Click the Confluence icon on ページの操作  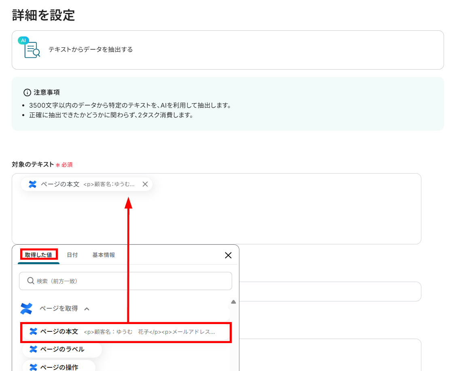[33, 367]
